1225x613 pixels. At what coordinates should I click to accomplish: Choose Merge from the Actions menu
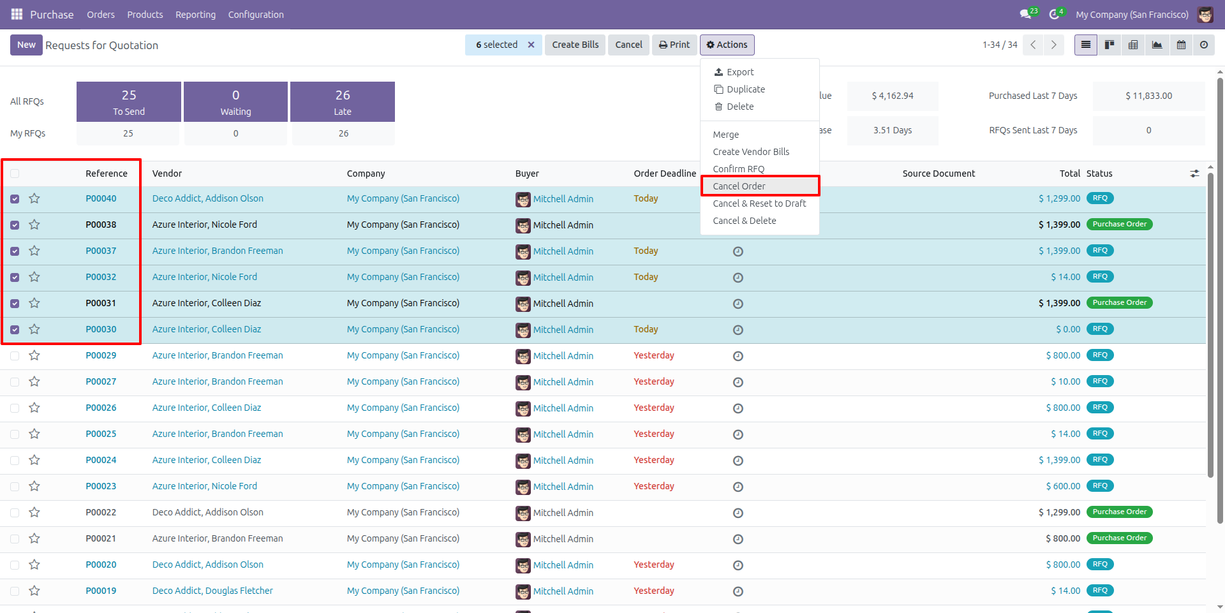759,135
